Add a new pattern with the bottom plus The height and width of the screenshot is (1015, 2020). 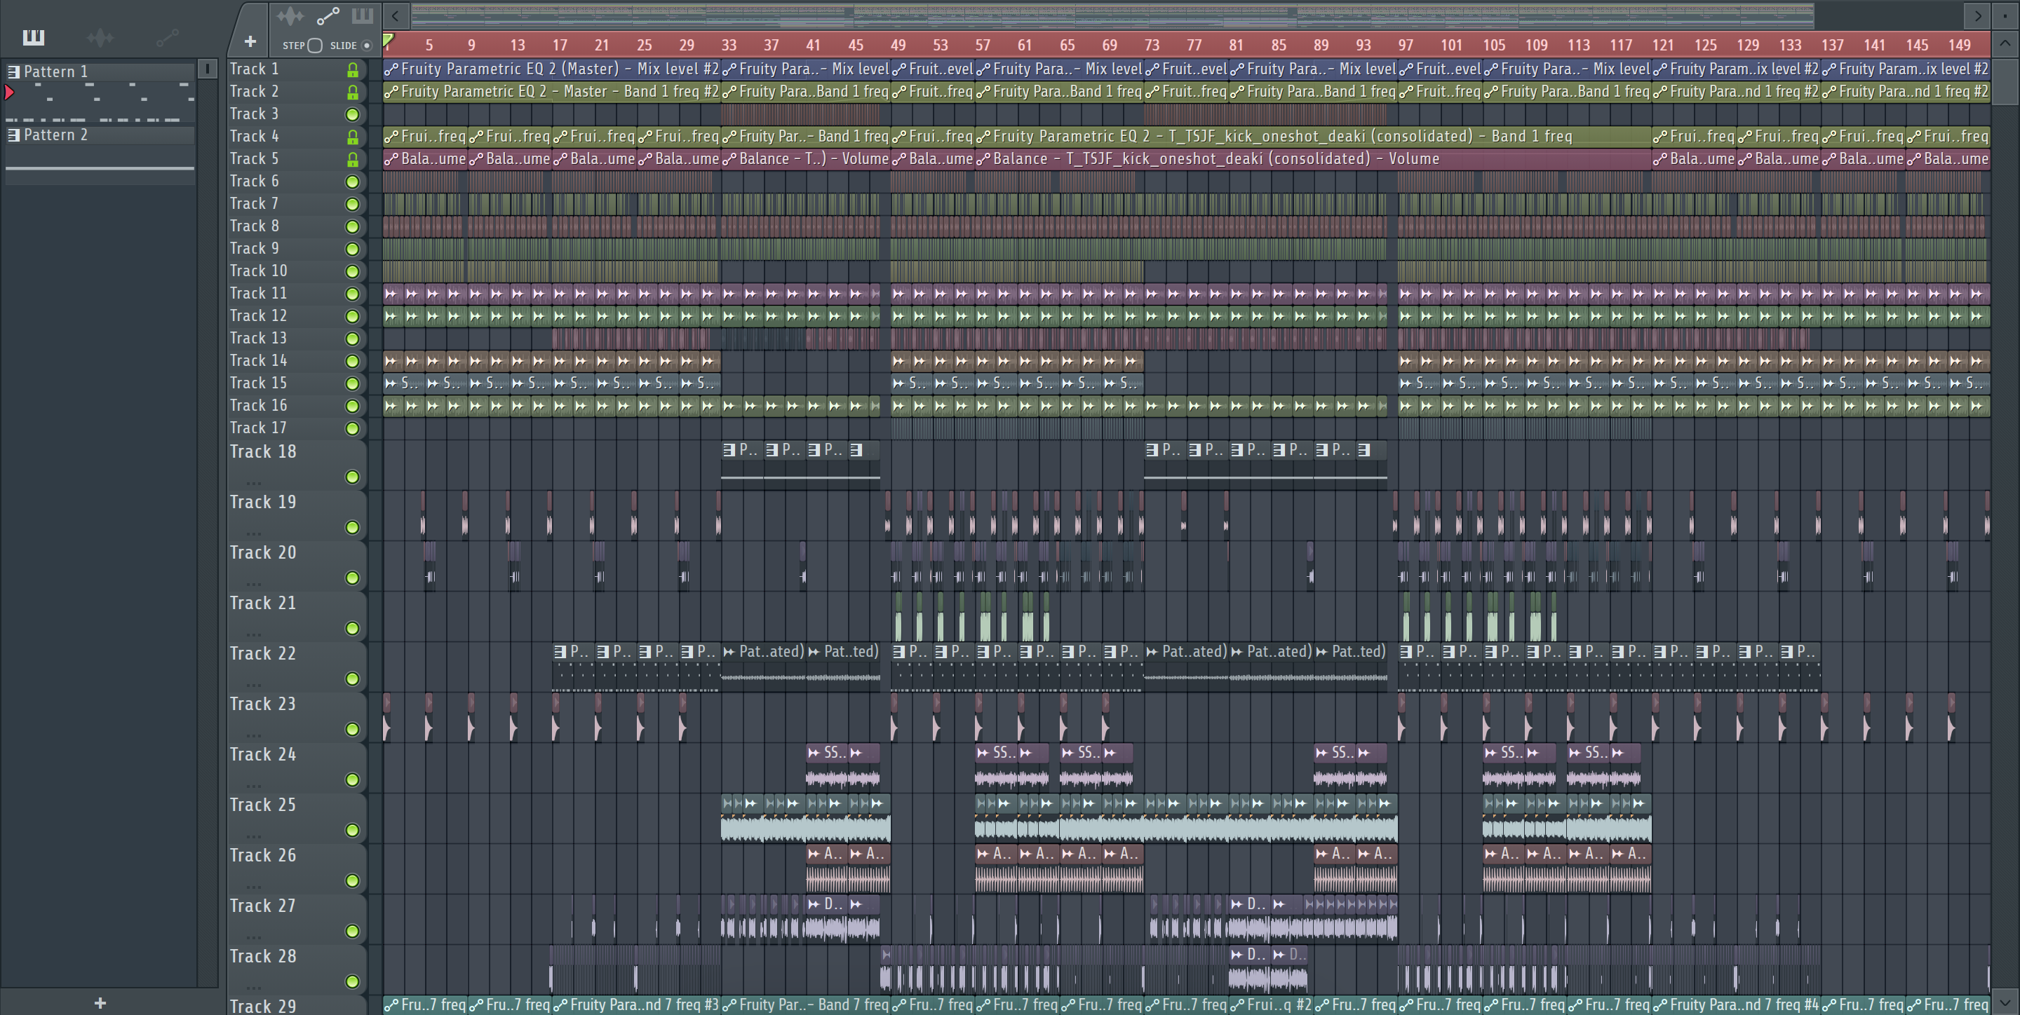(x=100, y=1002)
